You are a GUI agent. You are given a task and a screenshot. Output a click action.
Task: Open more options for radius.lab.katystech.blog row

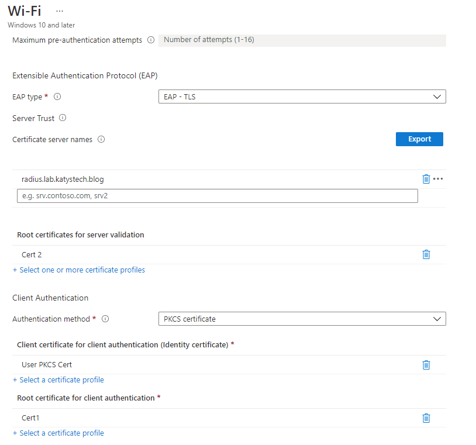(x=438, y=179)
